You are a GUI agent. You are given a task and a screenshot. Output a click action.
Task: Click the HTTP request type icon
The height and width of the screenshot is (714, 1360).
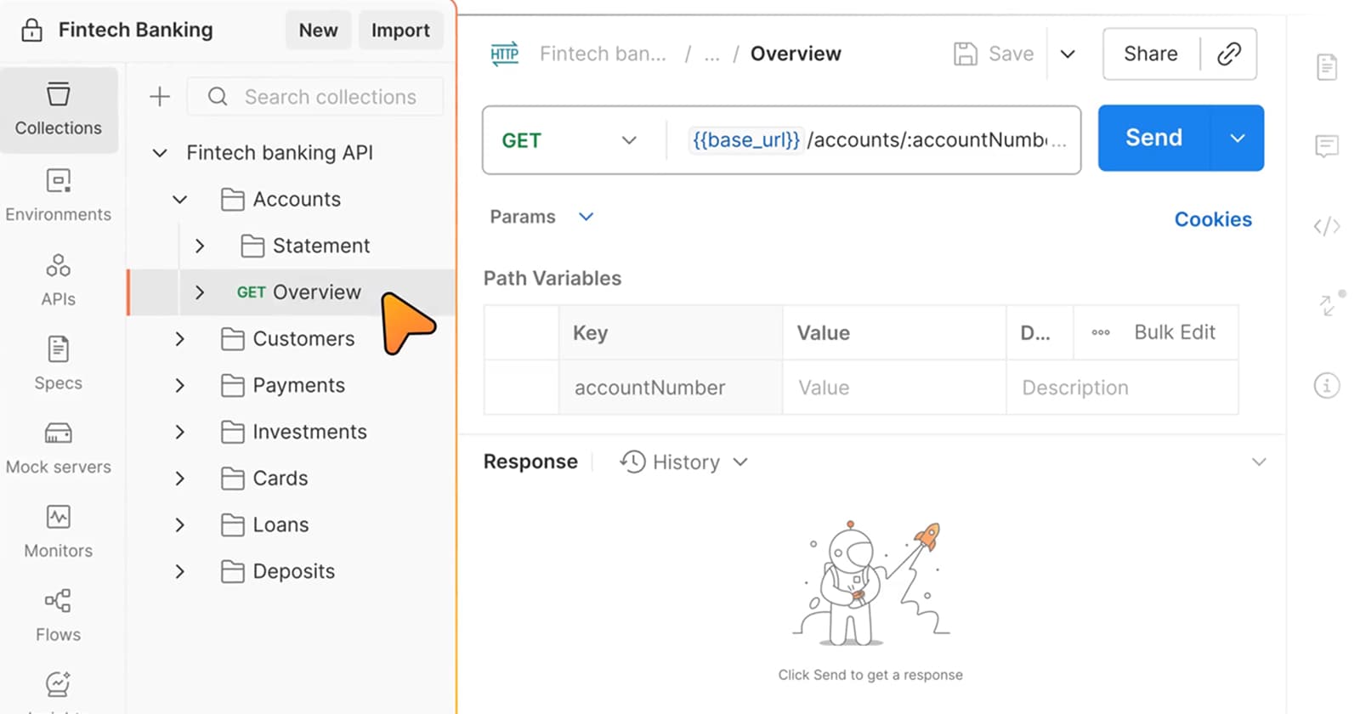coord(505,54)
